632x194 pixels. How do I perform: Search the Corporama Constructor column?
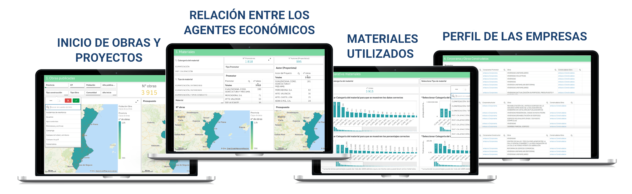(505, 135)
